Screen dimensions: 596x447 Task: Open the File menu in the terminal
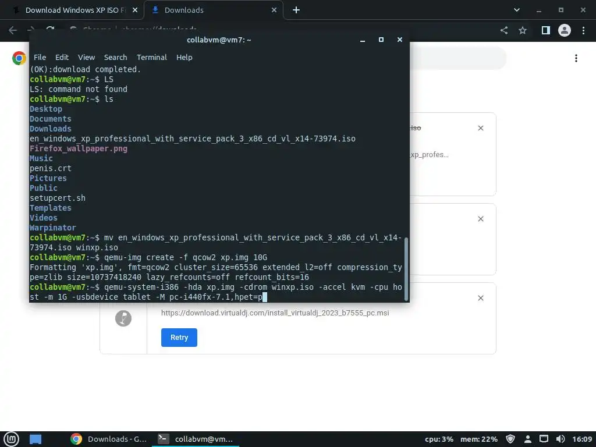tap(40, 58)
